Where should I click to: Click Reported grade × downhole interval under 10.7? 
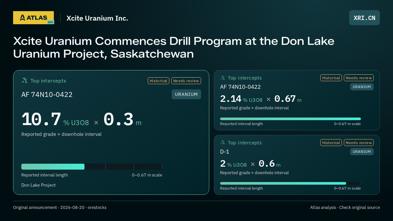[61, 134]
